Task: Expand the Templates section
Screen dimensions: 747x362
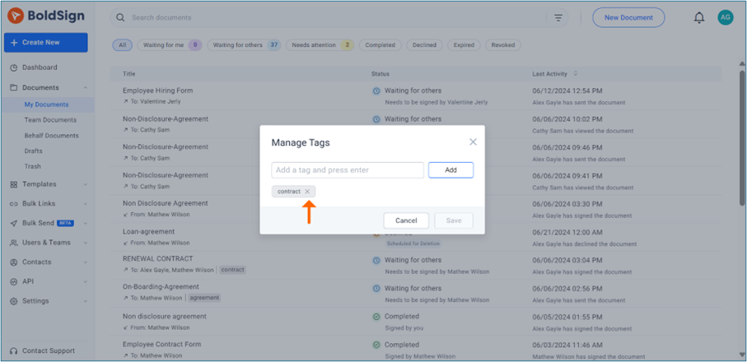Action: (x=86, y=184)
